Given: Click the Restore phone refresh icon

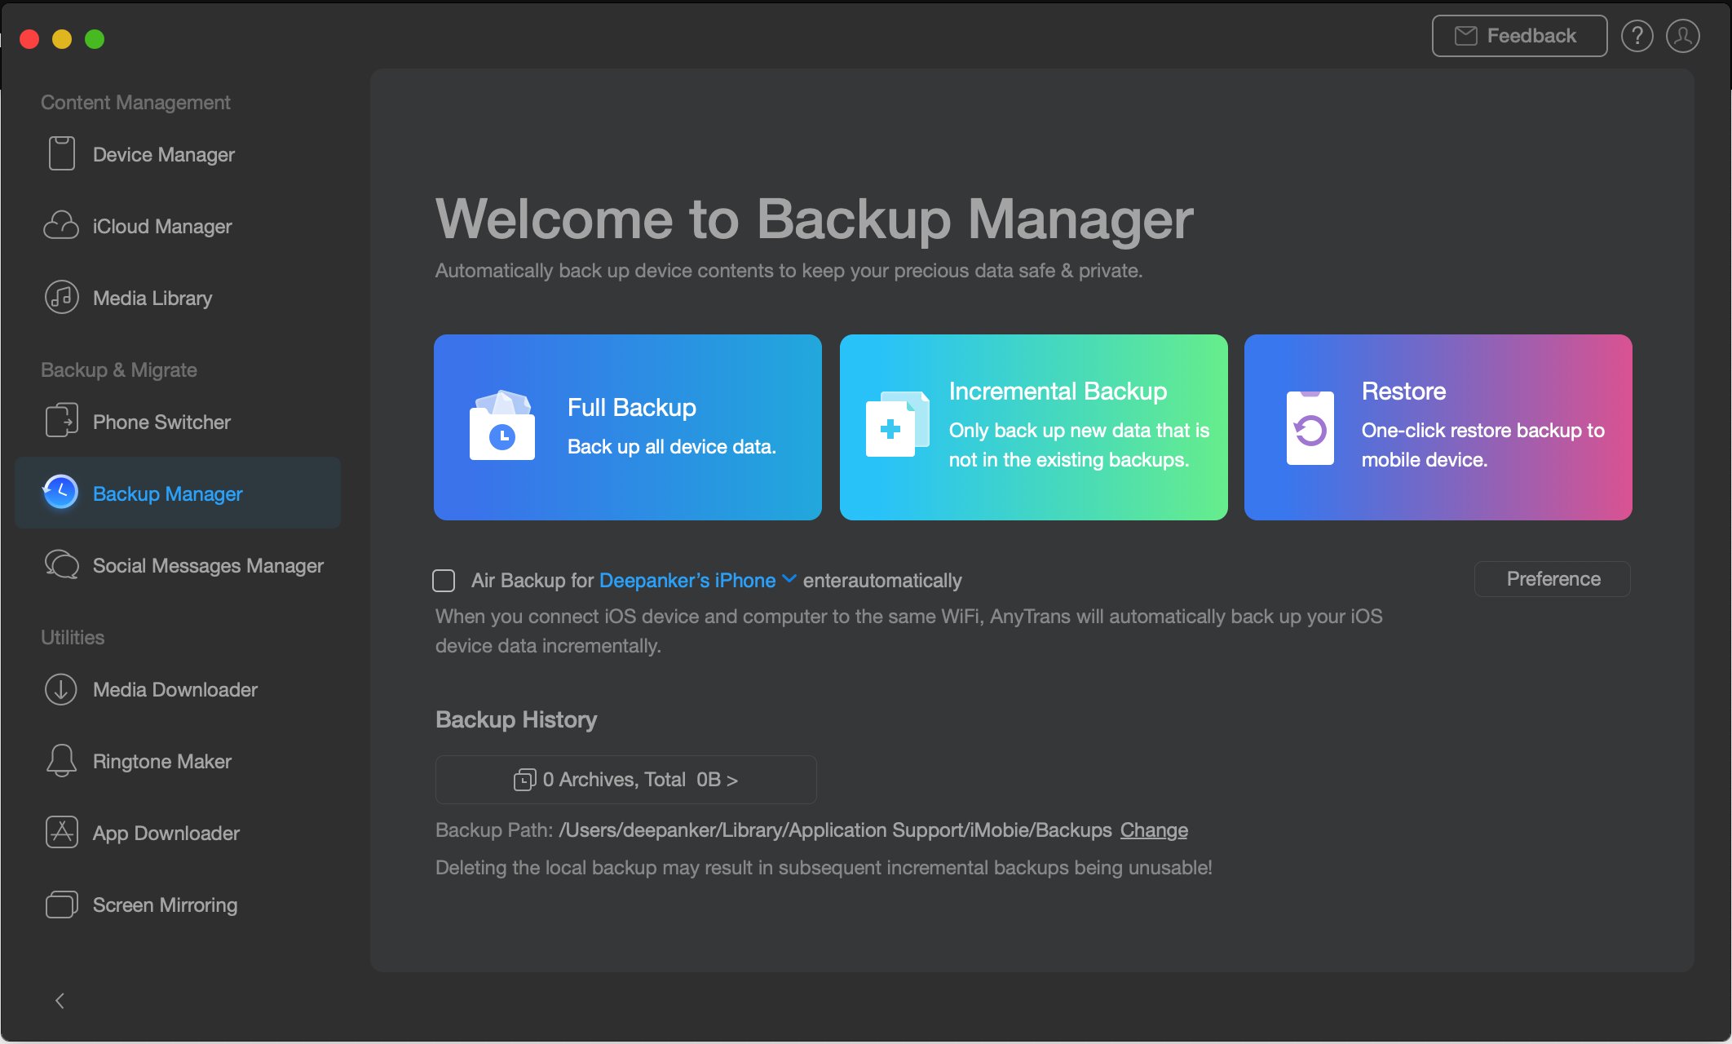Looking at the screenshot, I should coord(1310,427).
